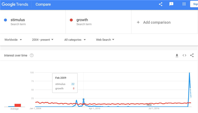Select the growth search term field
This screenshot has height=113, width=198.
point(98,22)
